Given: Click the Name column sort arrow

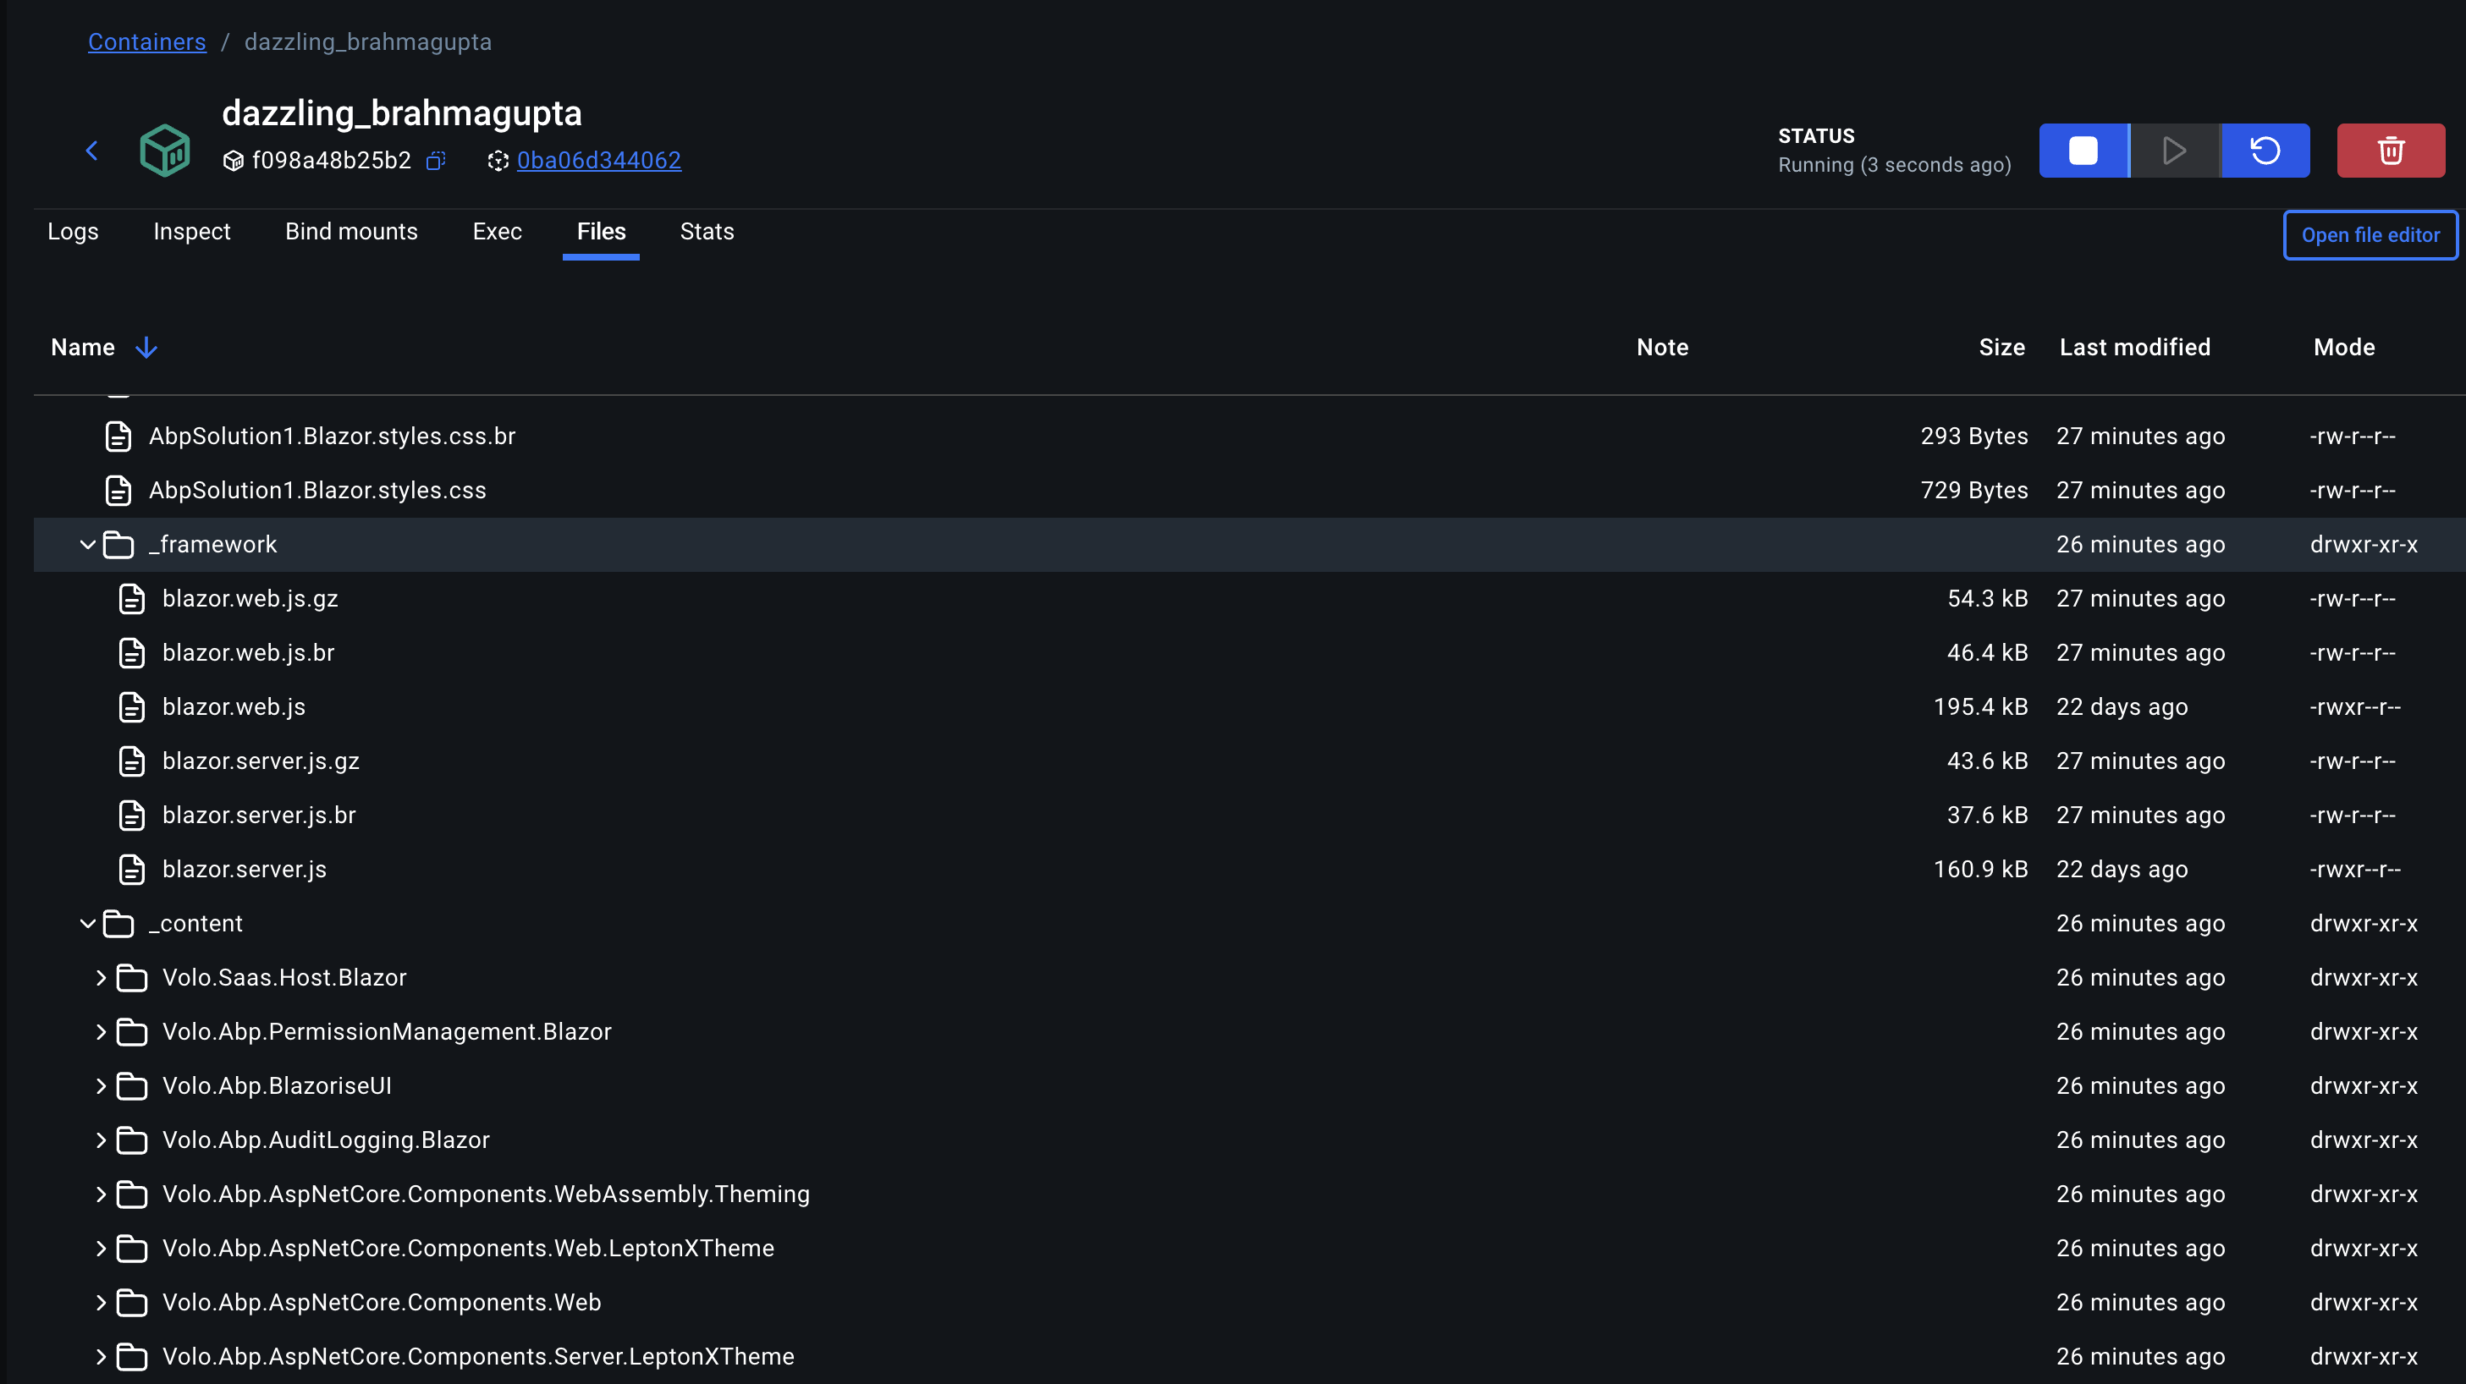Looking at the screenshot, I should (146, 348).
